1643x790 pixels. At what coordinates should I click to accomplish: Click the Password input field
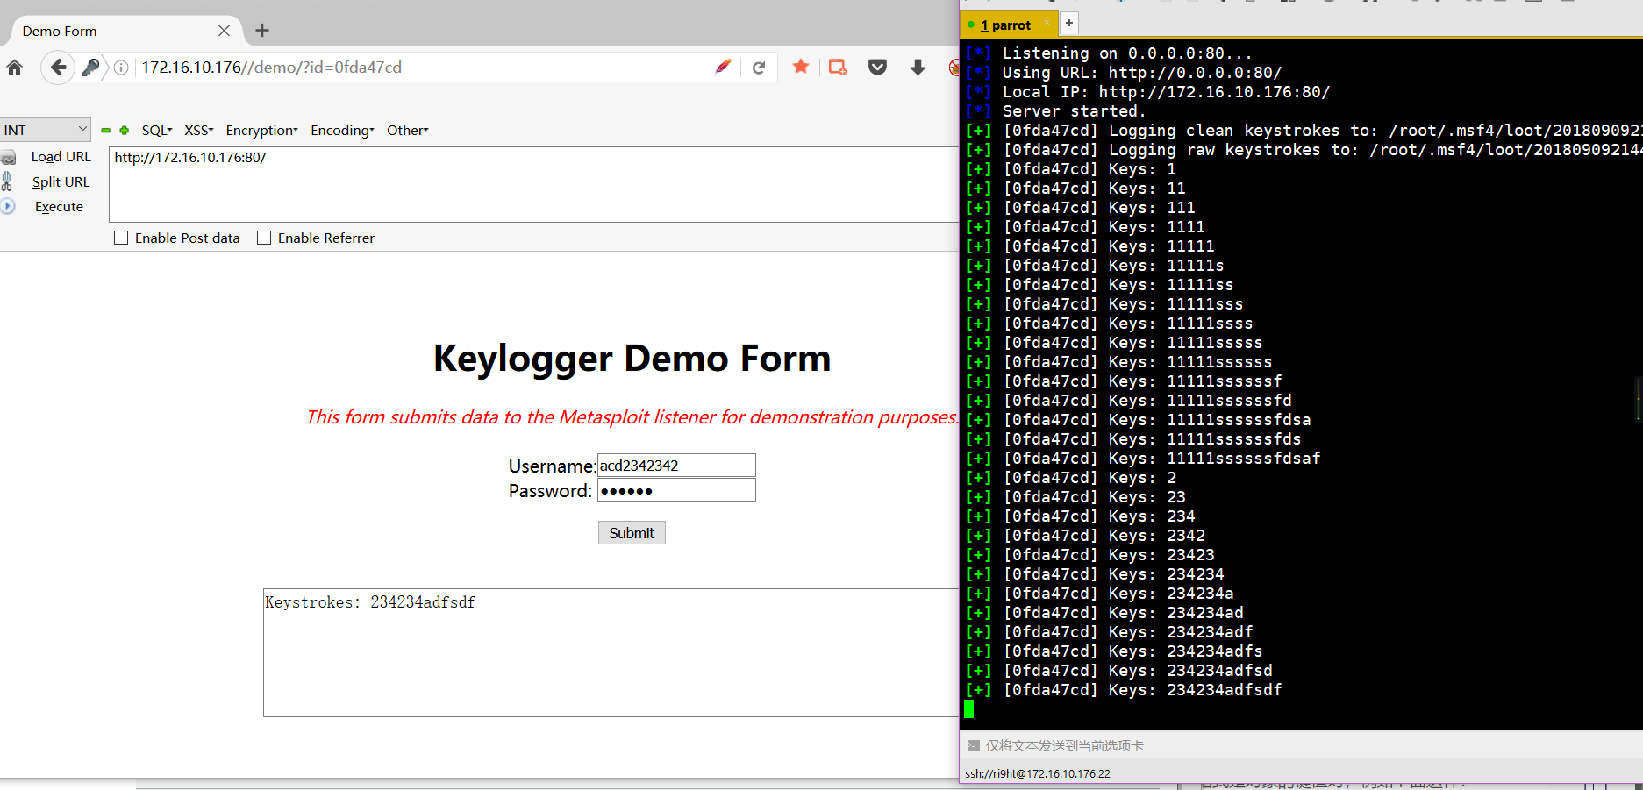point(676,490)
